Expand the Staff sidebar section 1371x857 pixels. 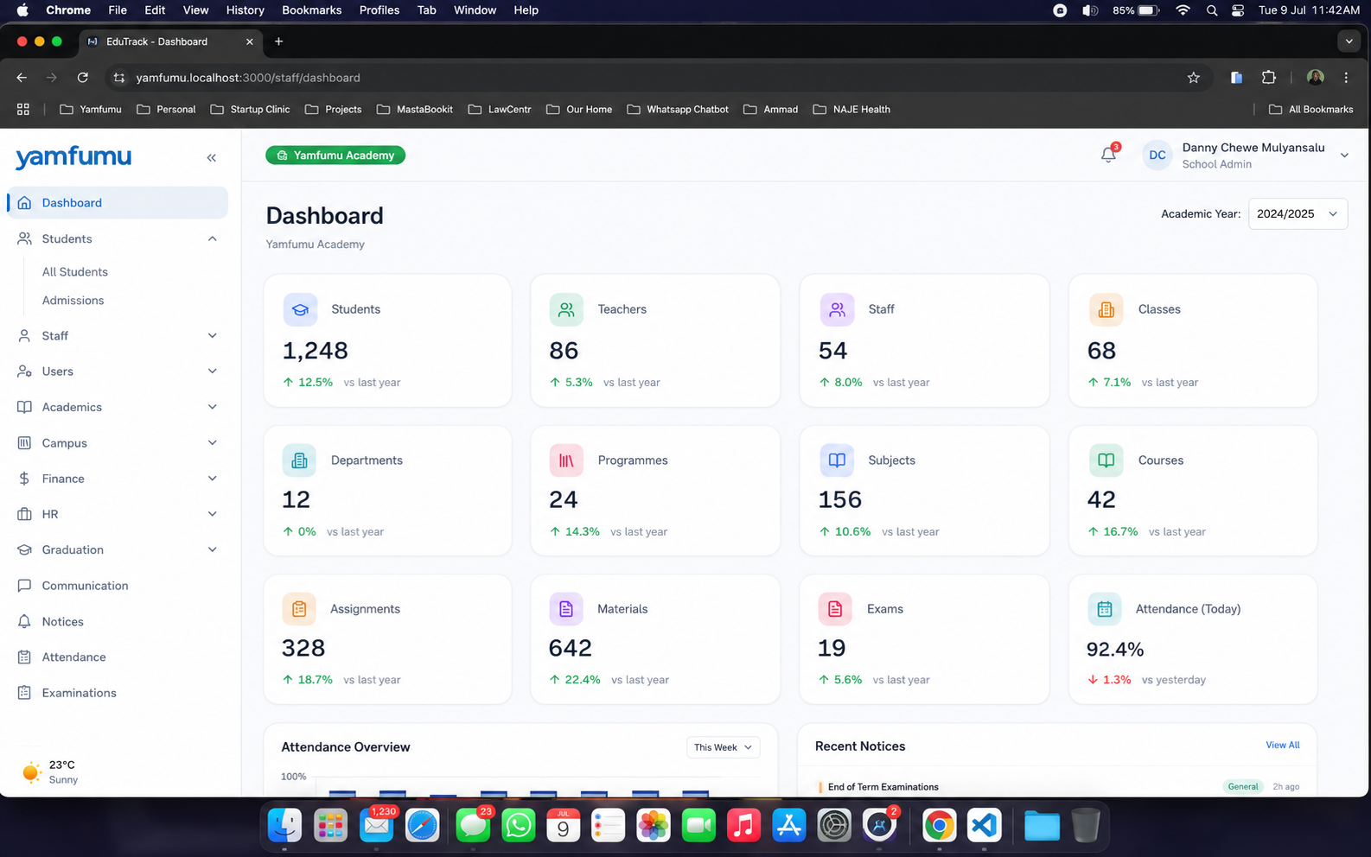coord(212,335)
